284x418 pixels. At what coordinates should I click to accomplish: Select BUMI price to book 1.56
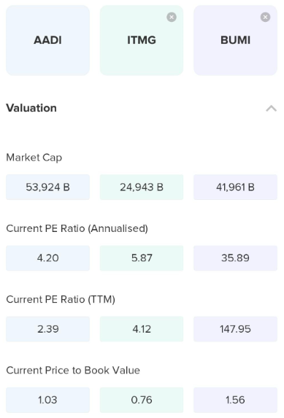pos(235,400)
